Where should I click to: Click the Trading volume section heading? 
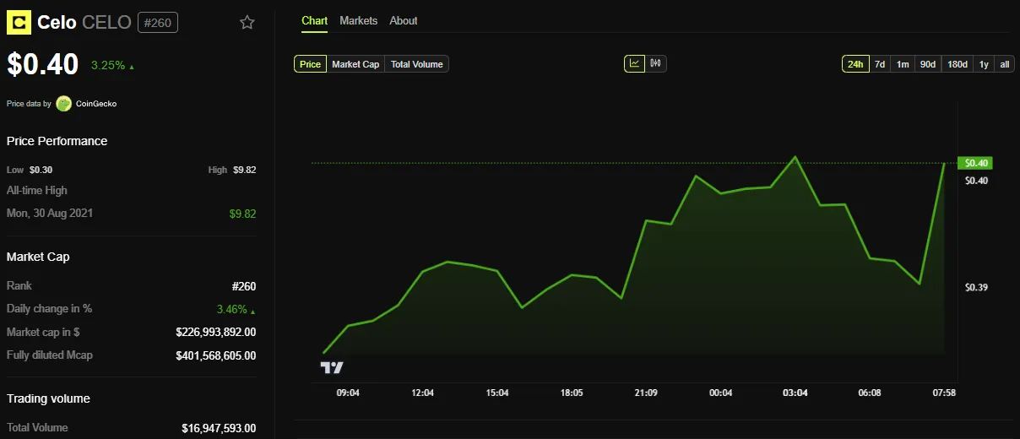click(x=48, y=398)
